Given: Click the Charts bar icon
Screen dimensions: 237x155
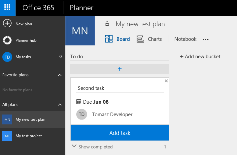Looking at the screenshot, I should click(140, 39).
